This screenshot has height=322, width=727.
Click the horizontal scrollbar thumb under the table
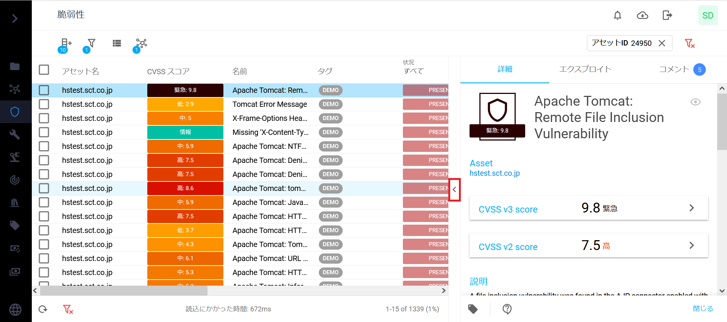(124, 291)
